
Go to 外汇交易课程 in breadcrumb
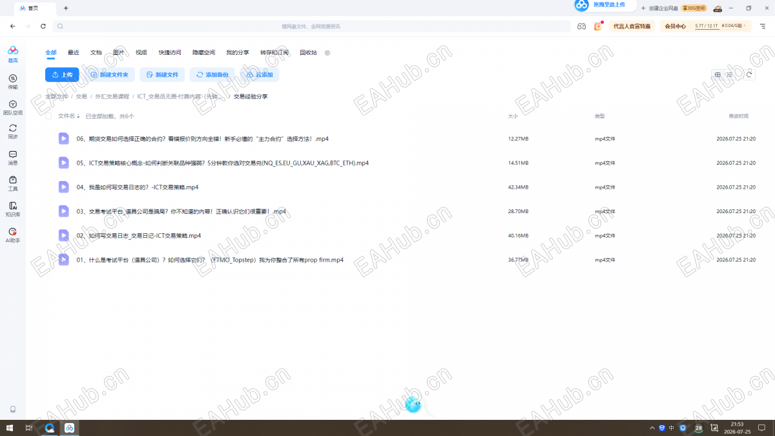pyautogui.click(x=112, y=96)
